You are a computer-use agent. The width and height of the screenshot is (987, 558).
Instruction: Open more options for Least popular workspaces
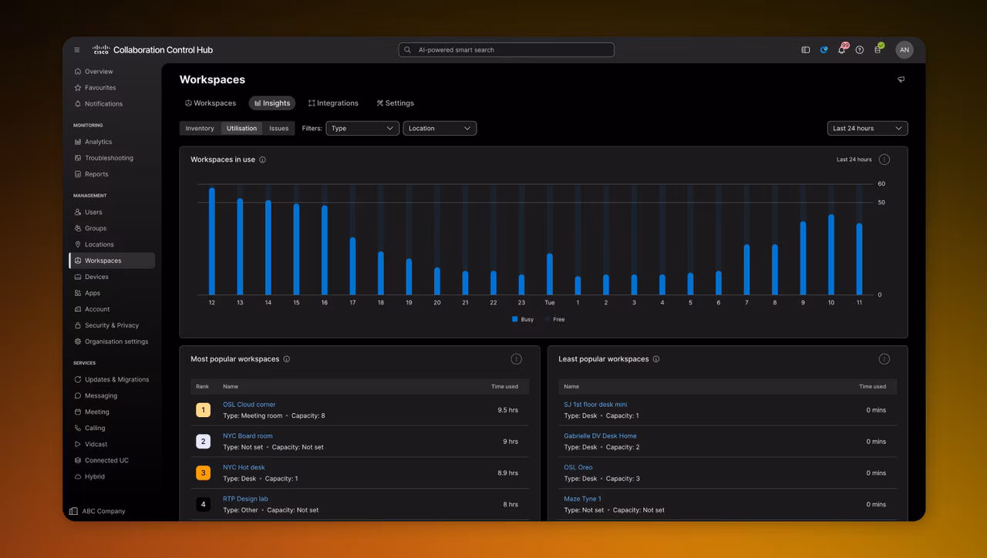884,359
